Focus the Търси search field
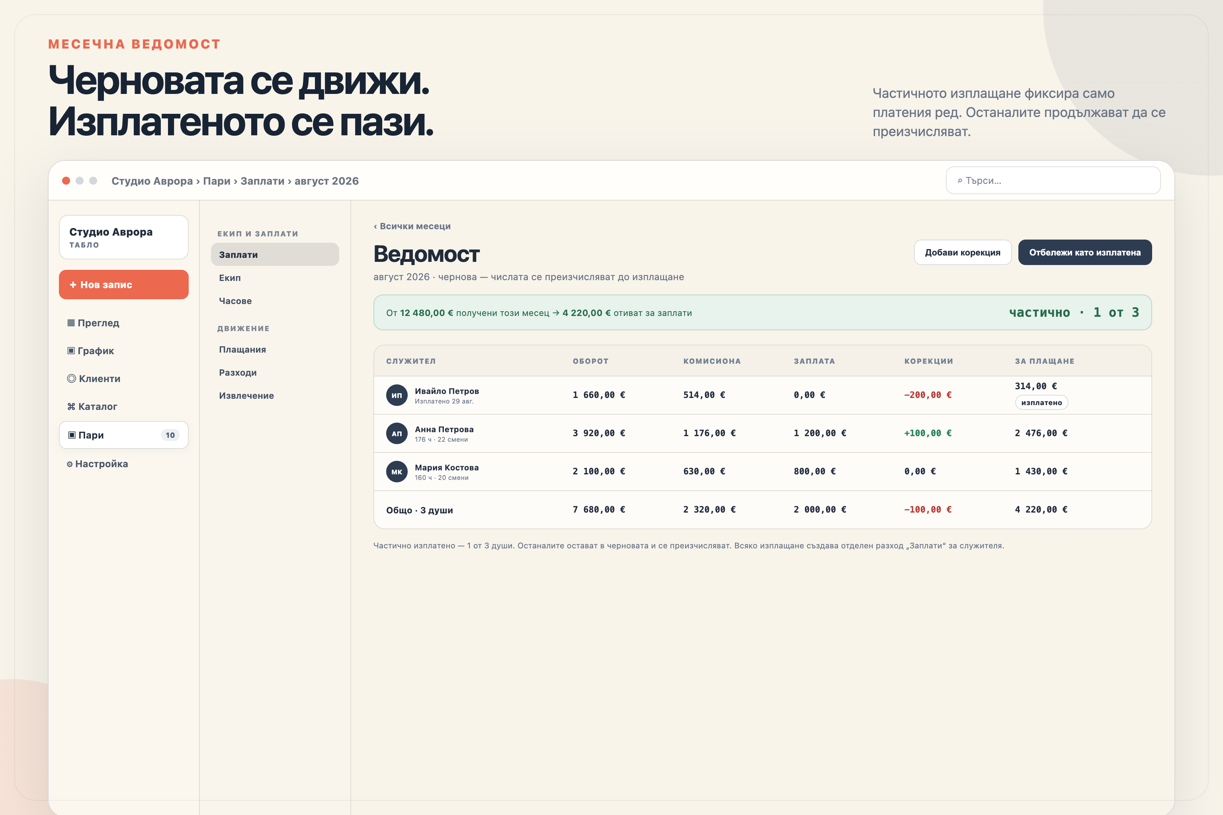This screenshot has height=815, width=1223. 1053,180
